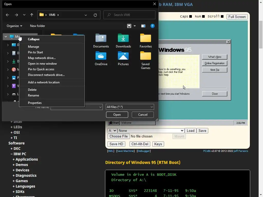The height and width of the screenshot is (197, 263).
Task: Open the Favorites folder
Action: (146, 41)
